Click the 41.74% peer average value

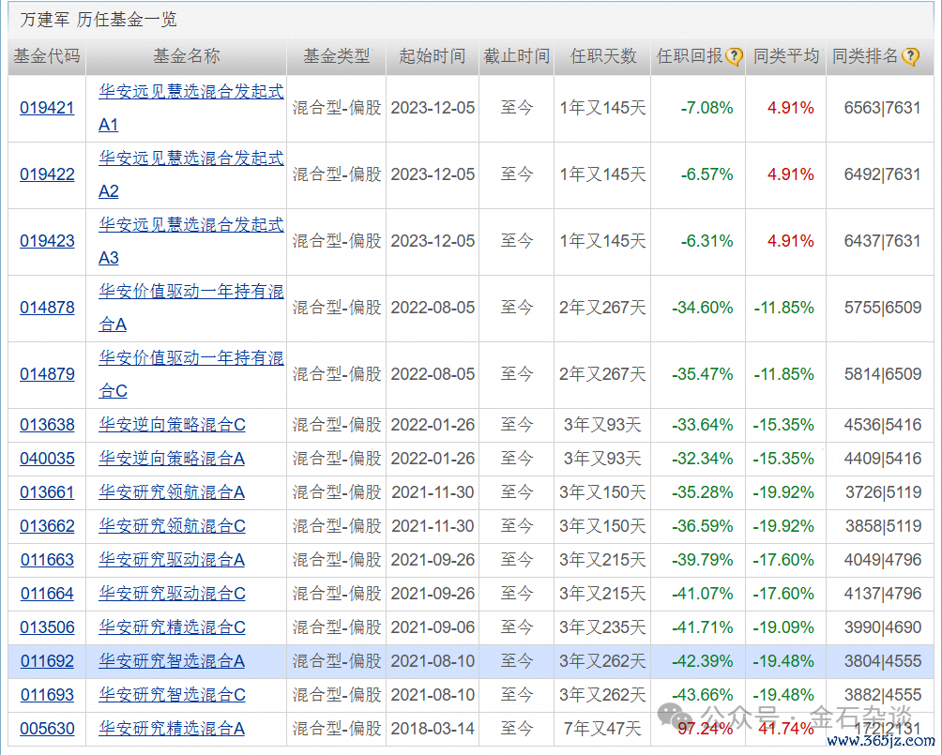(x=786, y=729)
